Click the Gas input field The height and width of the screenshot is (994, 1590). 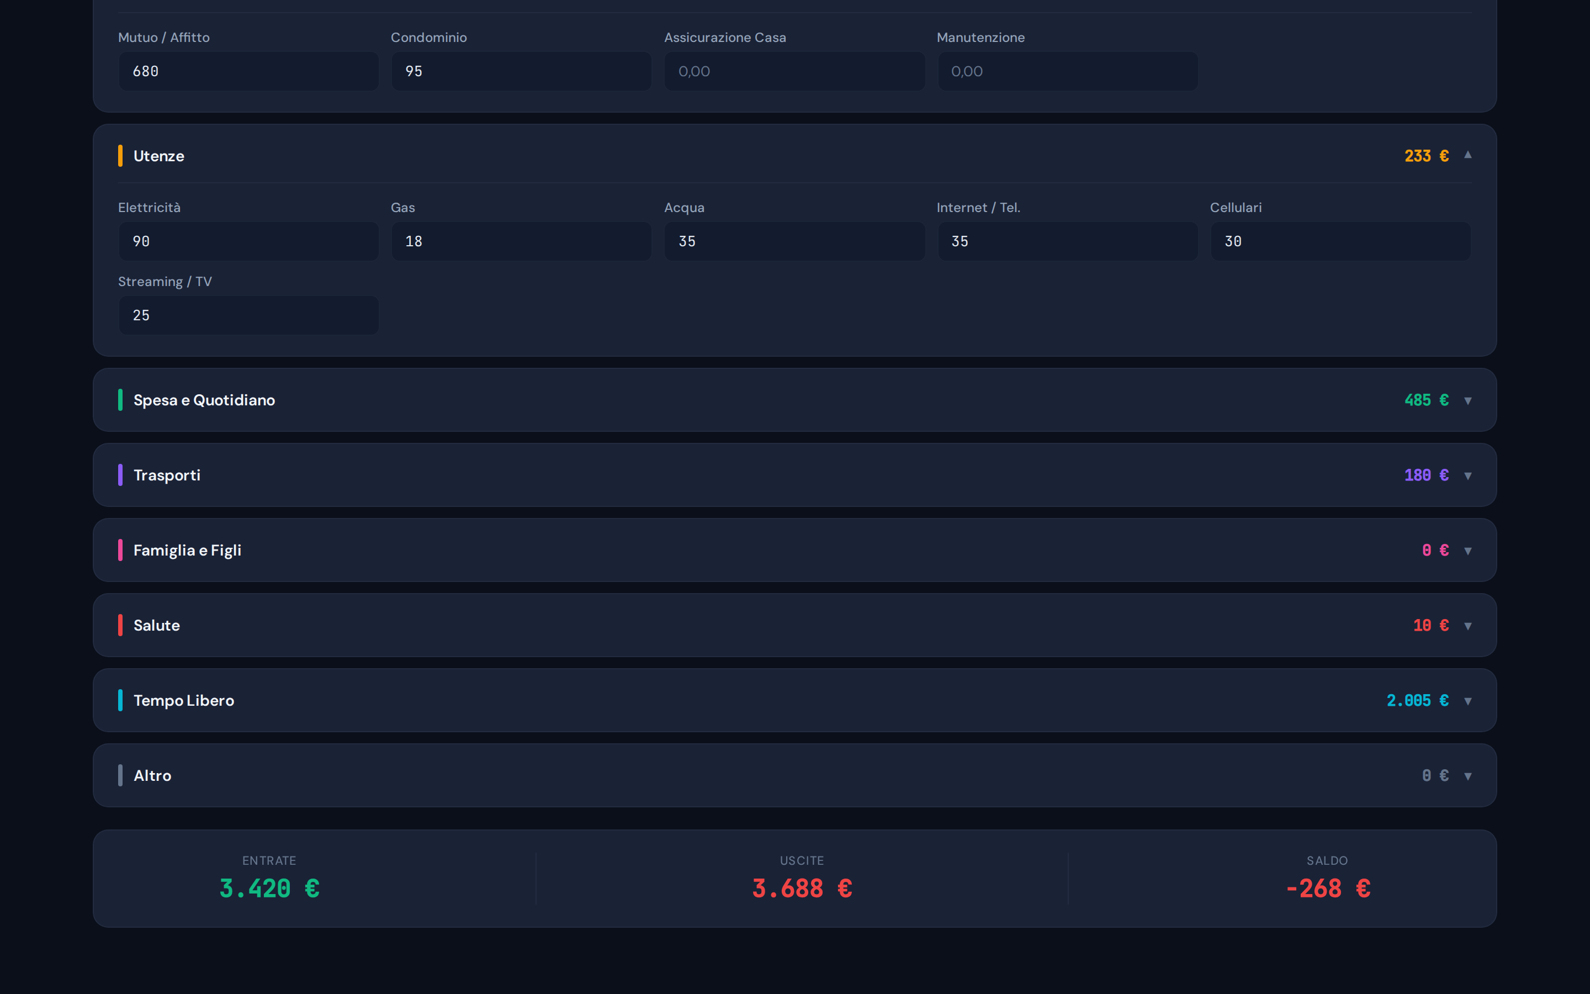[x=521, y=241]
